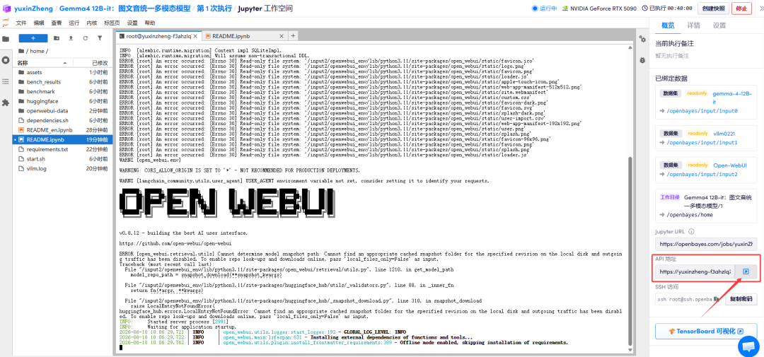Copy the SSH command clipboard icon

click(x=717, y=298)
